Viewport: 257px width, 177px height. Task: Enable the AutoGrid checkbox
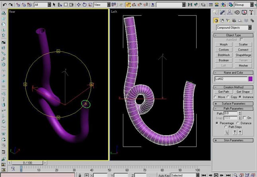(241, 39)
